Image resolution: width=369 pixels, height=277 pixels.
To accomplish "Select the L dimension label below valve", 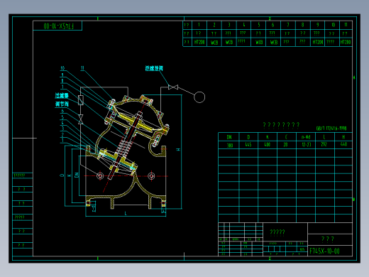I will pos(126,214).
